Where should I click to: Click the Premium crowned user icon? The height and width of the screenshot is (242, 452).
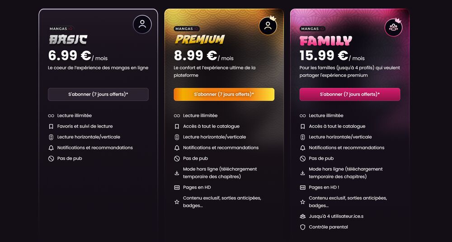pyautogui.click(x=268, y=26)
